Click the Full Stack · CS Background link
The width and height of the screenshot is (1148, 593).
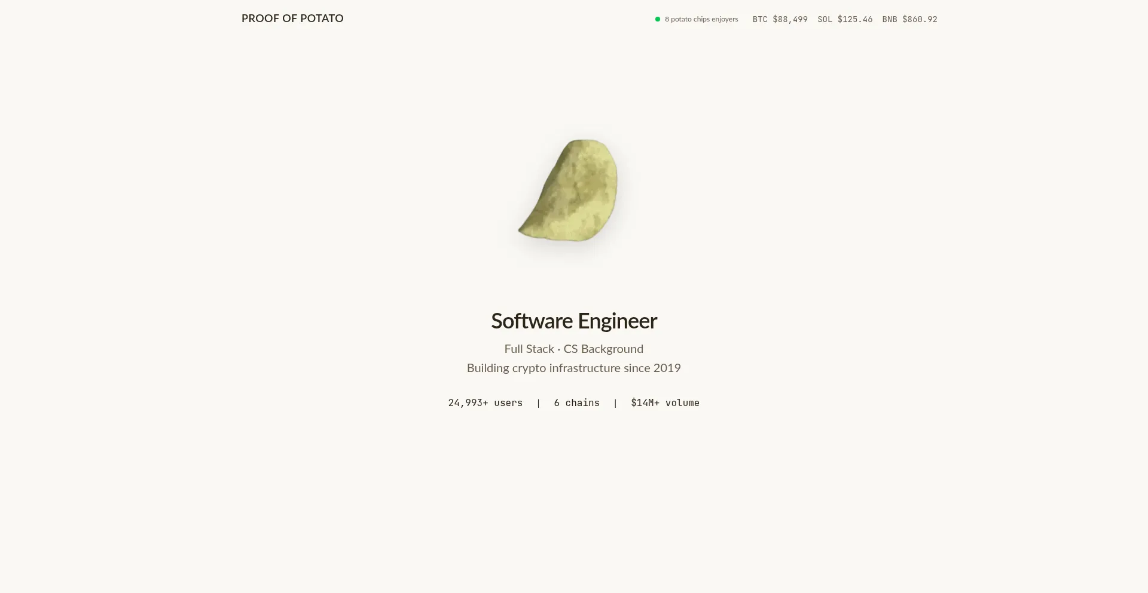coord(573,348)
